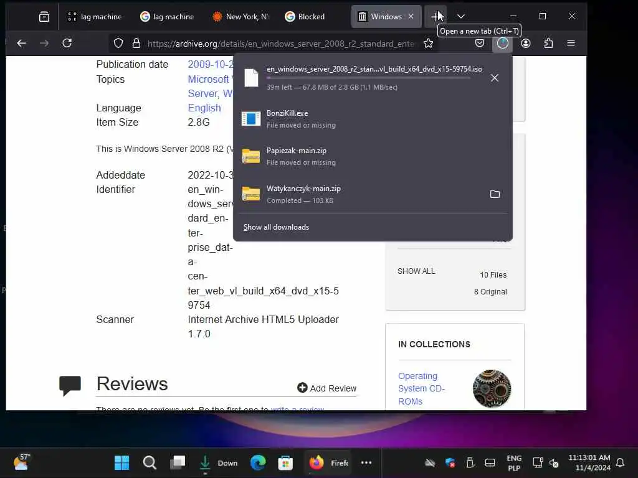638x478 pixels.
Task: Click the tray volume muted icon
Action: [x=554, y=462]
